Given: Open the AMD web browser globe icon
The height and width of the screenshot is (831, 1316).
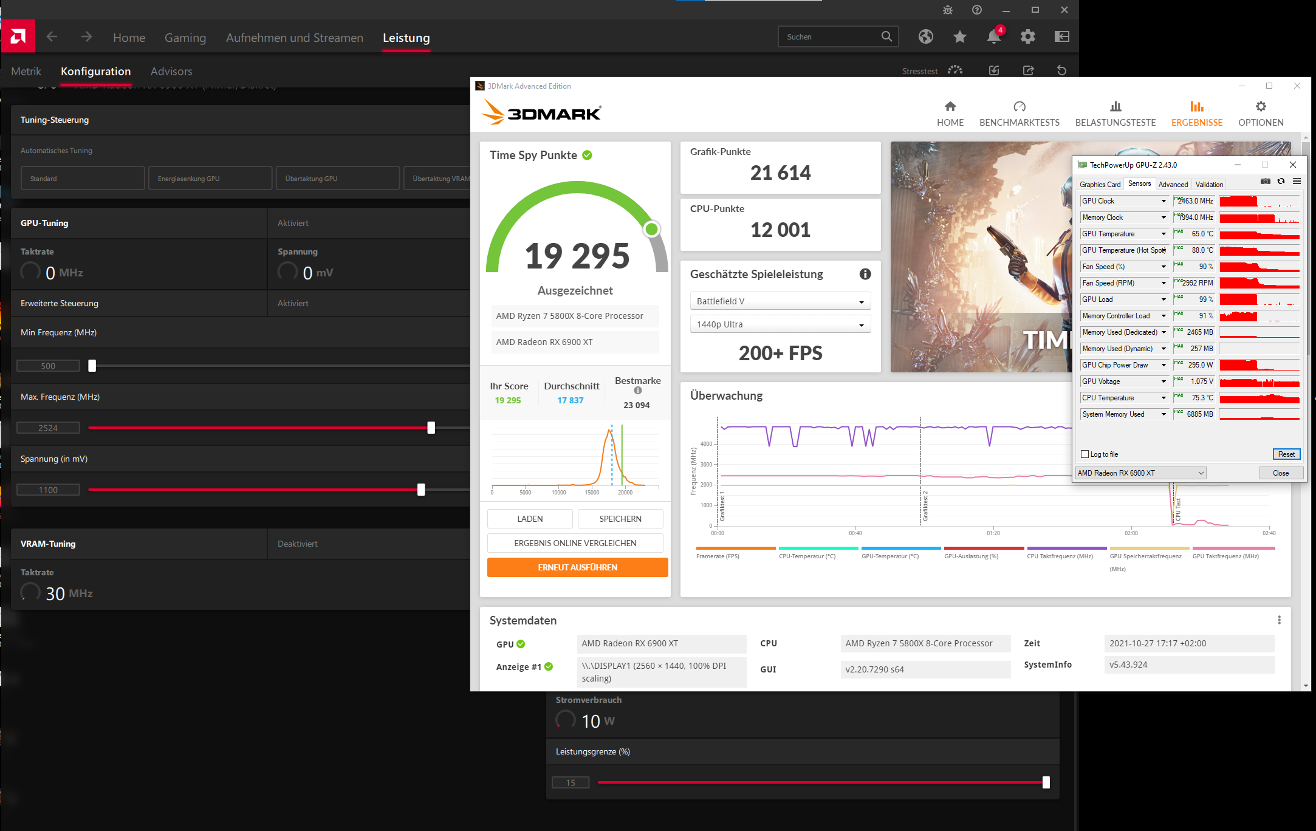Looking at the screenshot, I should coord(925,37).
